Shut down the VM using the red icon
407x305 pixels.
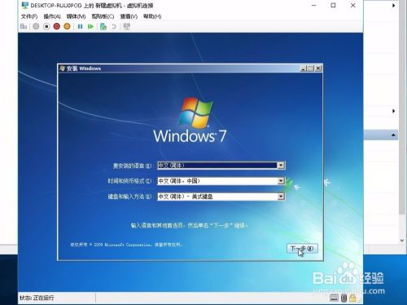coord(57,26)
